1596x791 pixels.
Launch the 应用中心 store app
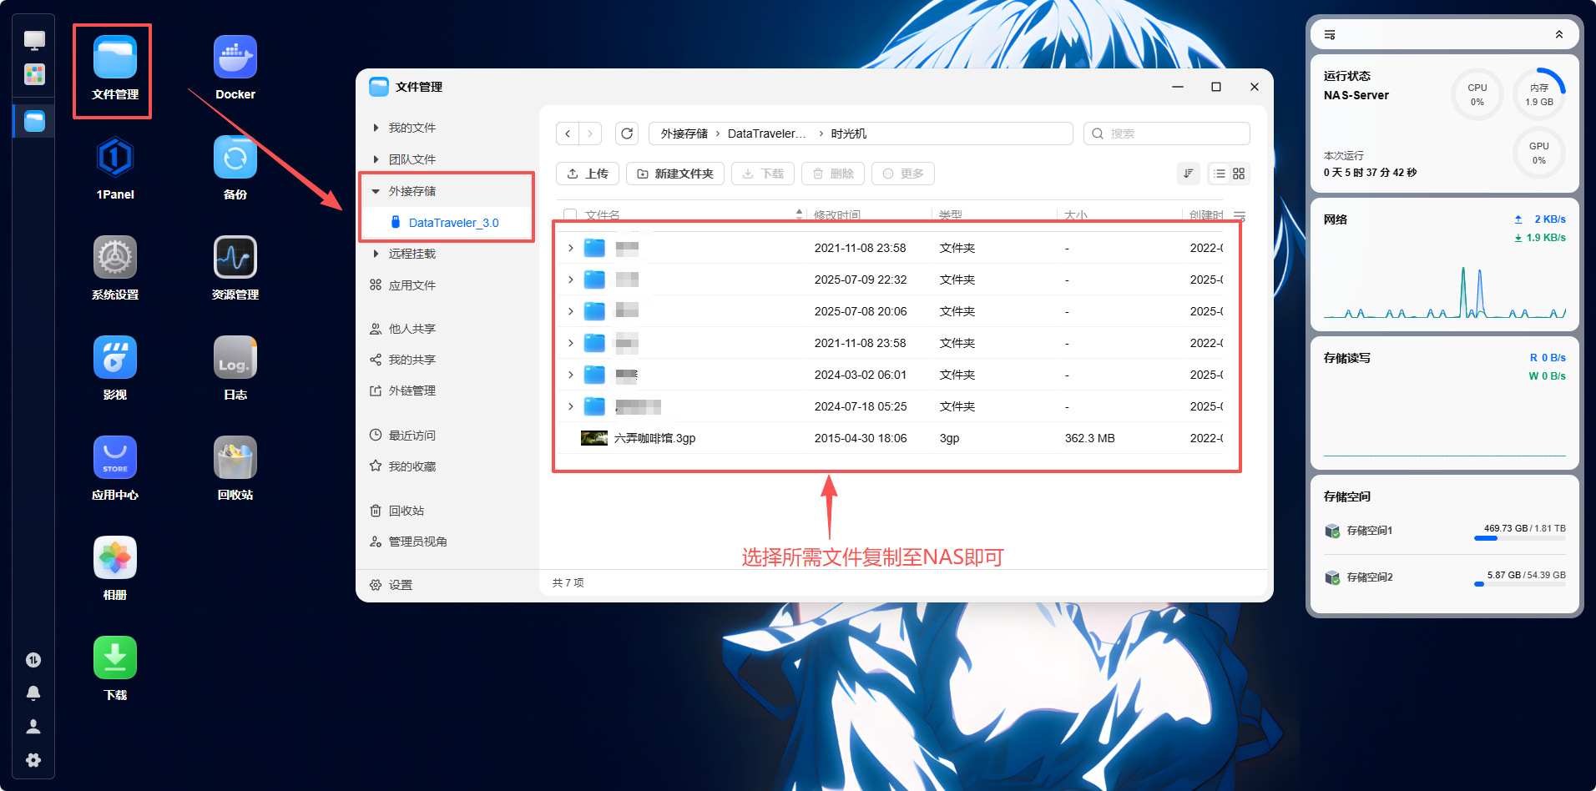click(115, 457)
